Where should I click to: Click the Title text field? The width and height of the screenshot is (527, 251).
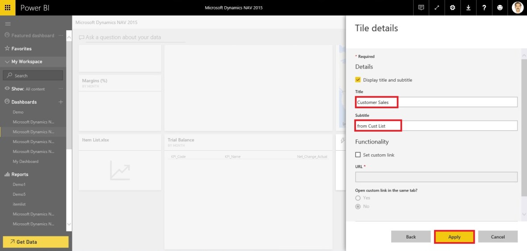click(x=436, y=102)
